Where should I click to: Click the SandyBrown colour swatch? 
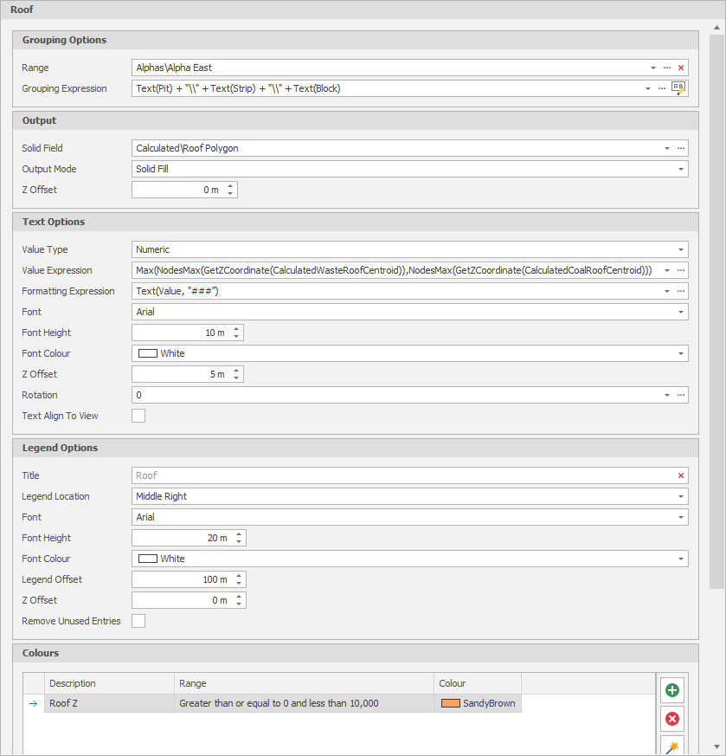[x=449, y=703]
